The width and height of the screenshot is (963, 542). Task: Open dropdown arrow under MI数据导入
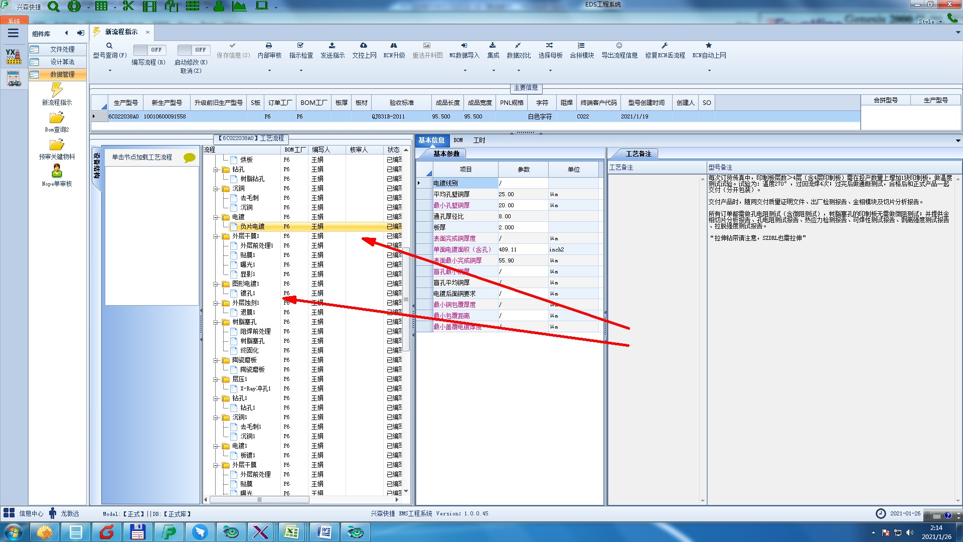pos(464,70)
